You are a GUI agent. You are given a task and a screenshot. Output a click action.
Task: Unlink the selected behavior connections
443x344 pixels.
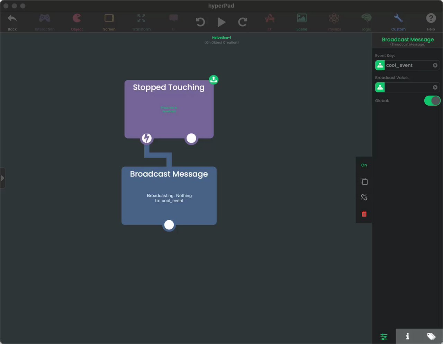(364, 197)
